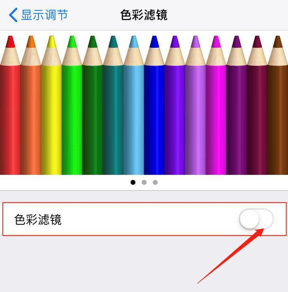The image size is (288, 292).
Task: Go back to 显示调节
Action: [x=45, y=15]
